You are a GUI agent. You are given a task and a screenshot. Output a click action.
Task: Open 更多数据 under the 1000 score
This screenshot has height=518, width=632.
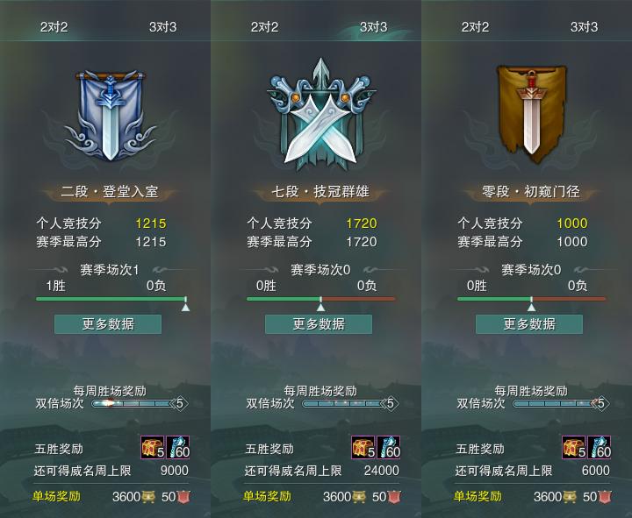tap(529, 324)
